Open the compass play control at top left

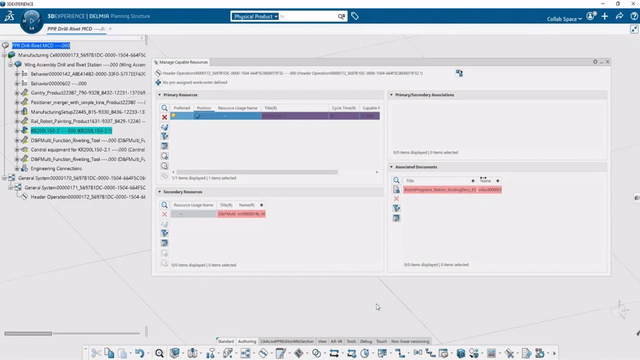coord(31,21)
